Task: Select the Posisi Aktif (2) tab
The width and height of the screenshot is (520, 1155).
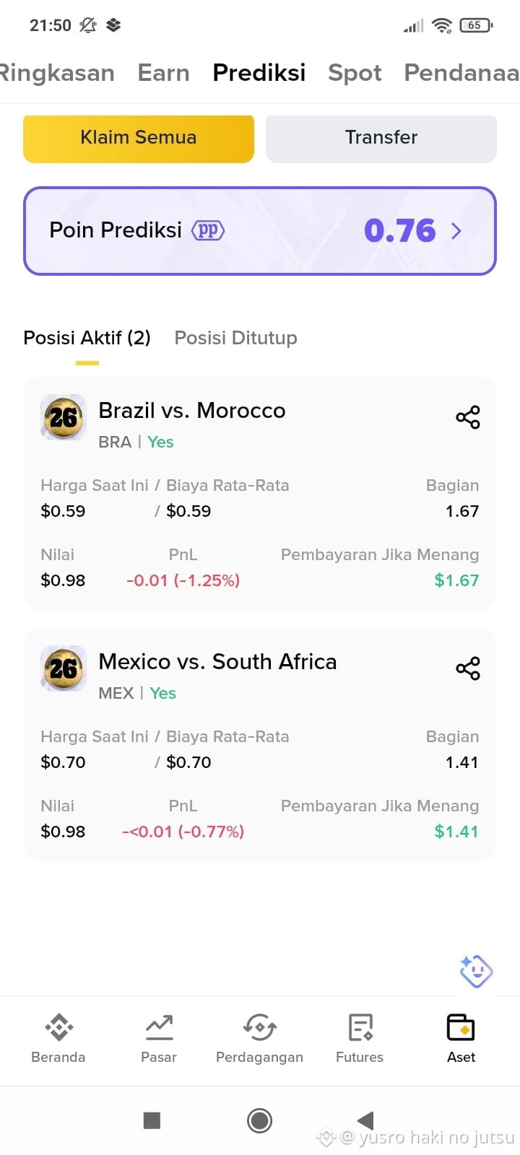Action: tap(87, 338)
